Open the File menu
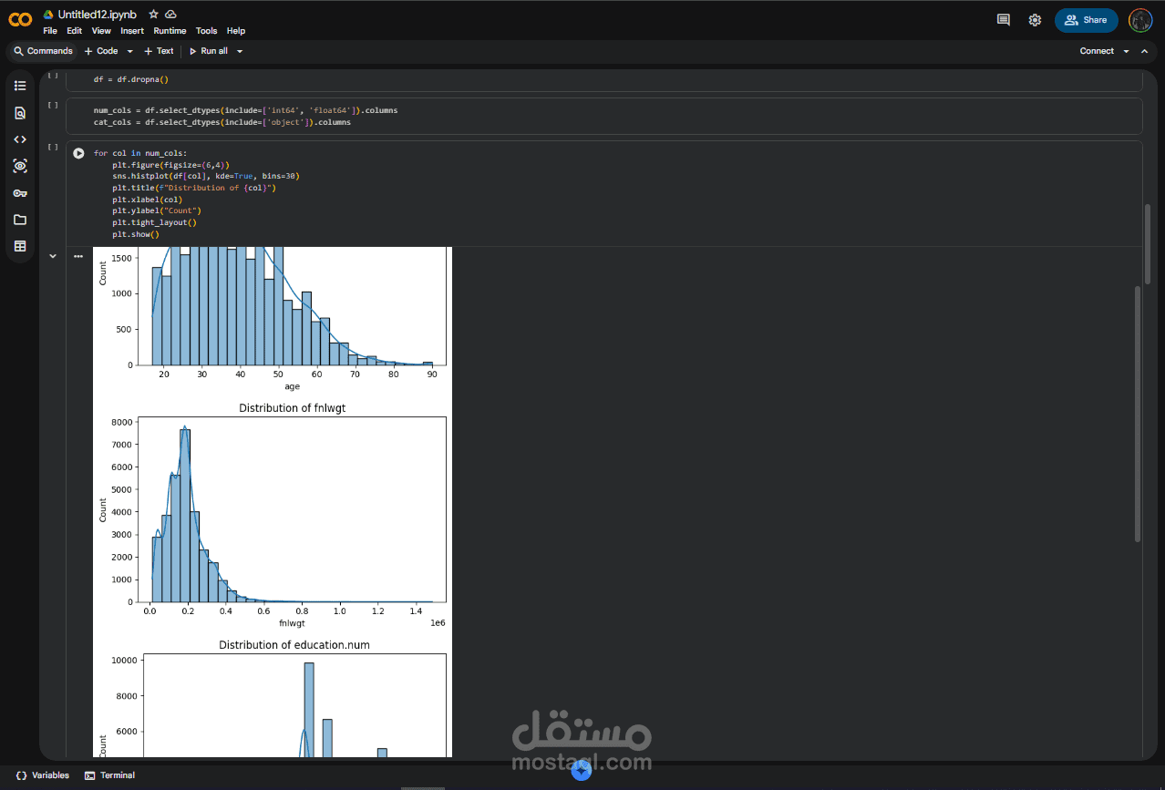This screenshot has width=1165, height=790. 50,31
